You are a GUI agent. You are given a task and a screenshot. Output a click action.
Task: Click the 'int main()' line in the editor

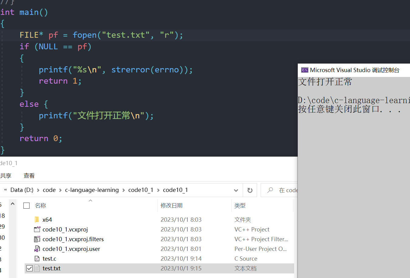[x=24, y=12]
